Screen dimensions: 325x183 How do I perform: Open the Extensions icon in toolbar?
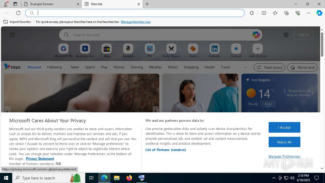click(252, 13)
